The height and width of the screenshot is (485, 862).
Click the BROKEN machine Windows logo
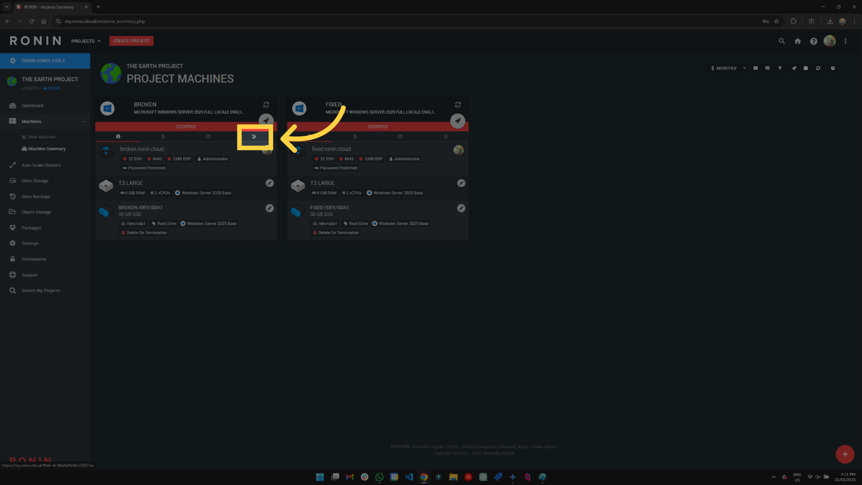107,108
